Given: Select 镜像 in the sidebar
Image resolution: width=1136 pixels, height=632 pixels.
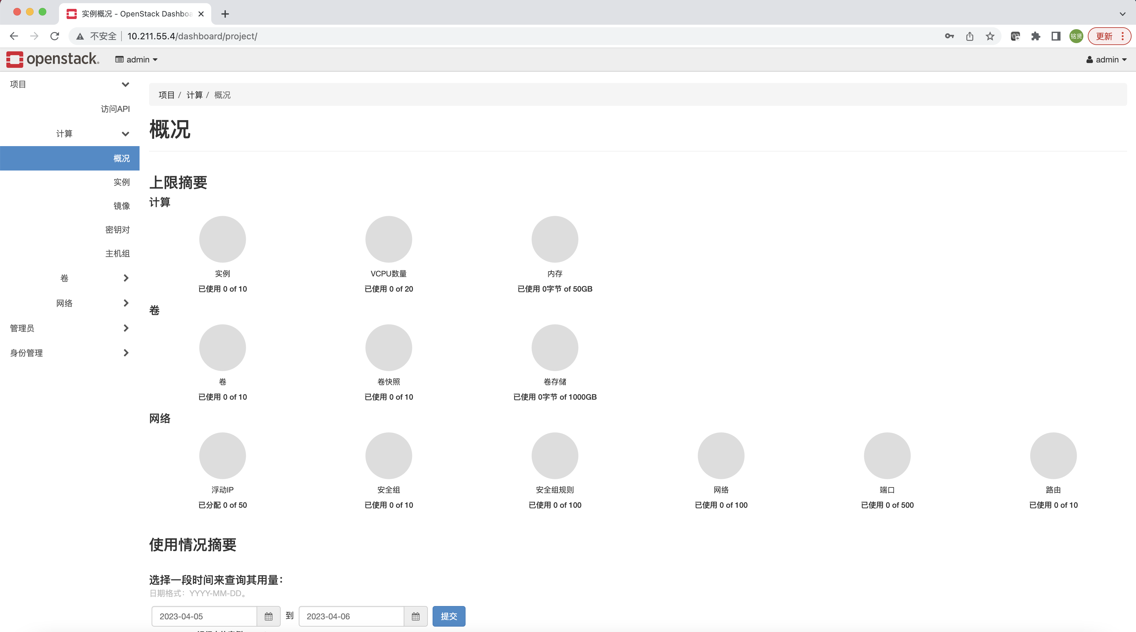Looking at the screenshot, I should pyautogui.click(x=122, y=206).
